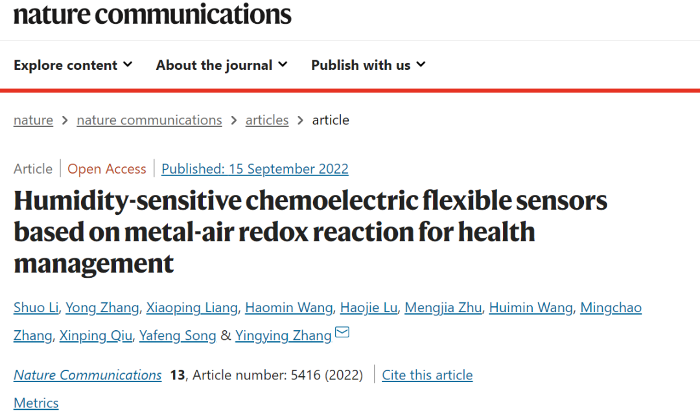
Task: Expand the Explore content chevron
Action: [x=128, y=65]
